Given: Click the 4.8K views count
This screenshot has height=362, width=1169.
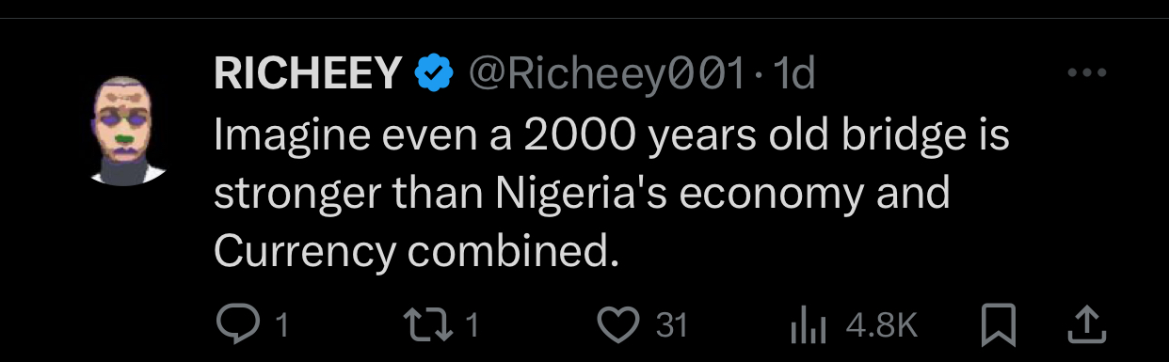Looking at the screenshot, I should click(x=882, y=325).
